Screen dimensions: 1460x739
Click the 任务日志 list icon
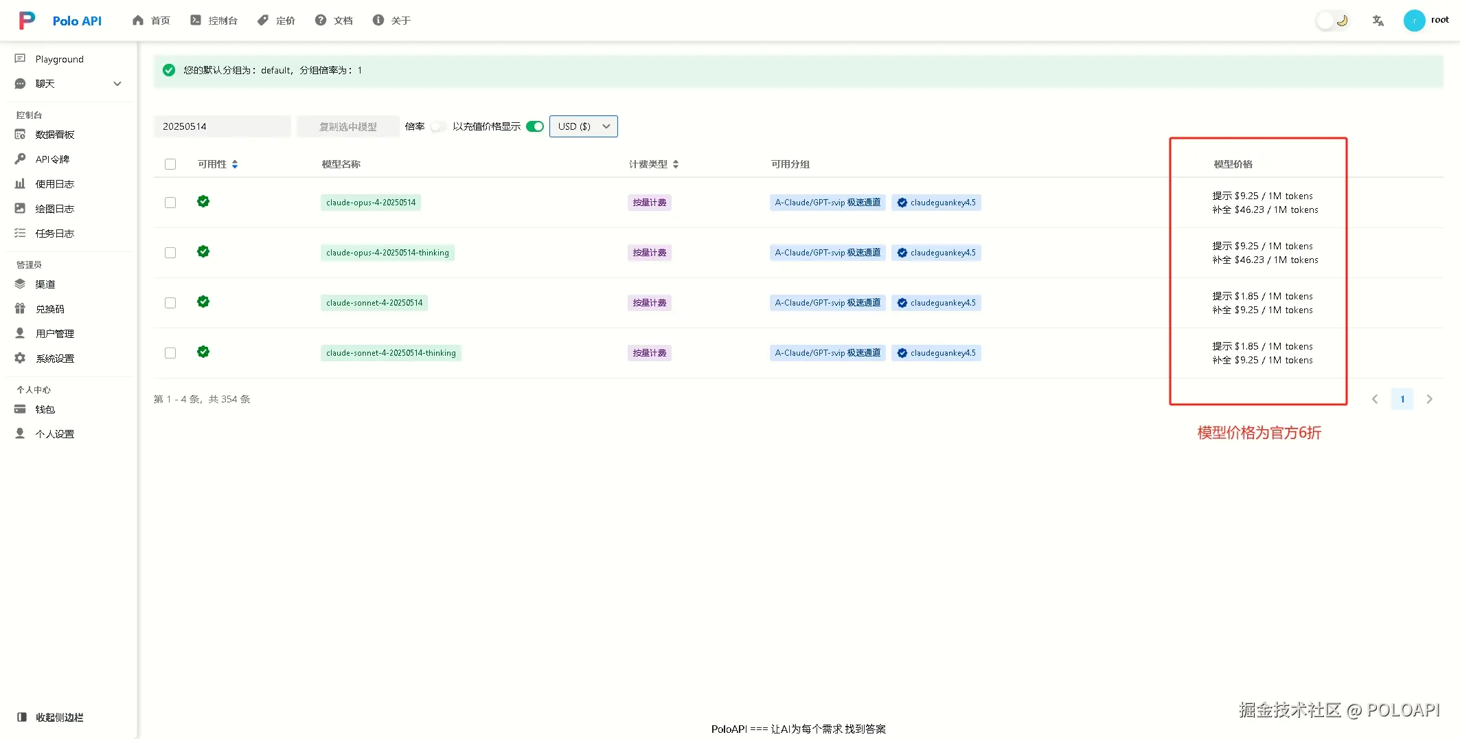(x=20, y=234)
